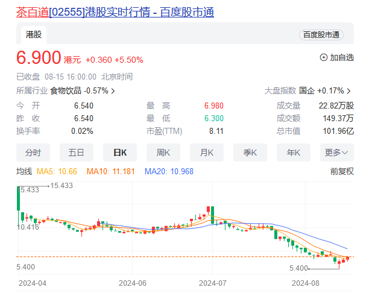Toggle the 前复权 adjustment option

[x=342, y=171]
